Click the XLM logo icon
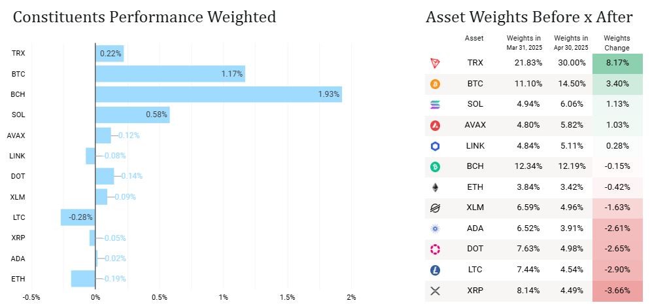Image resolution: width=652 pixels, height=307 pixels. (436, 208)
